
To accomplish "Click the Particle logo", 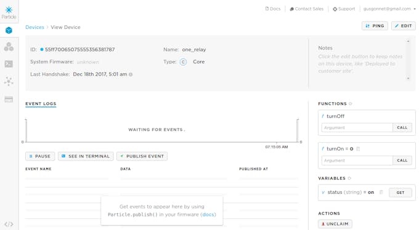I will (x=9, y=12).
